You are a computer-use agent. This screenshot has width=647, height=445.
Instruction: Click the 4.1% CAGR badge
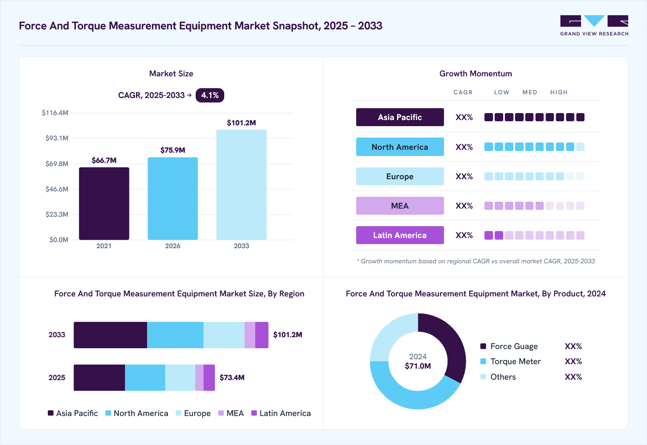pyautogui.click(x=210, y=95)
